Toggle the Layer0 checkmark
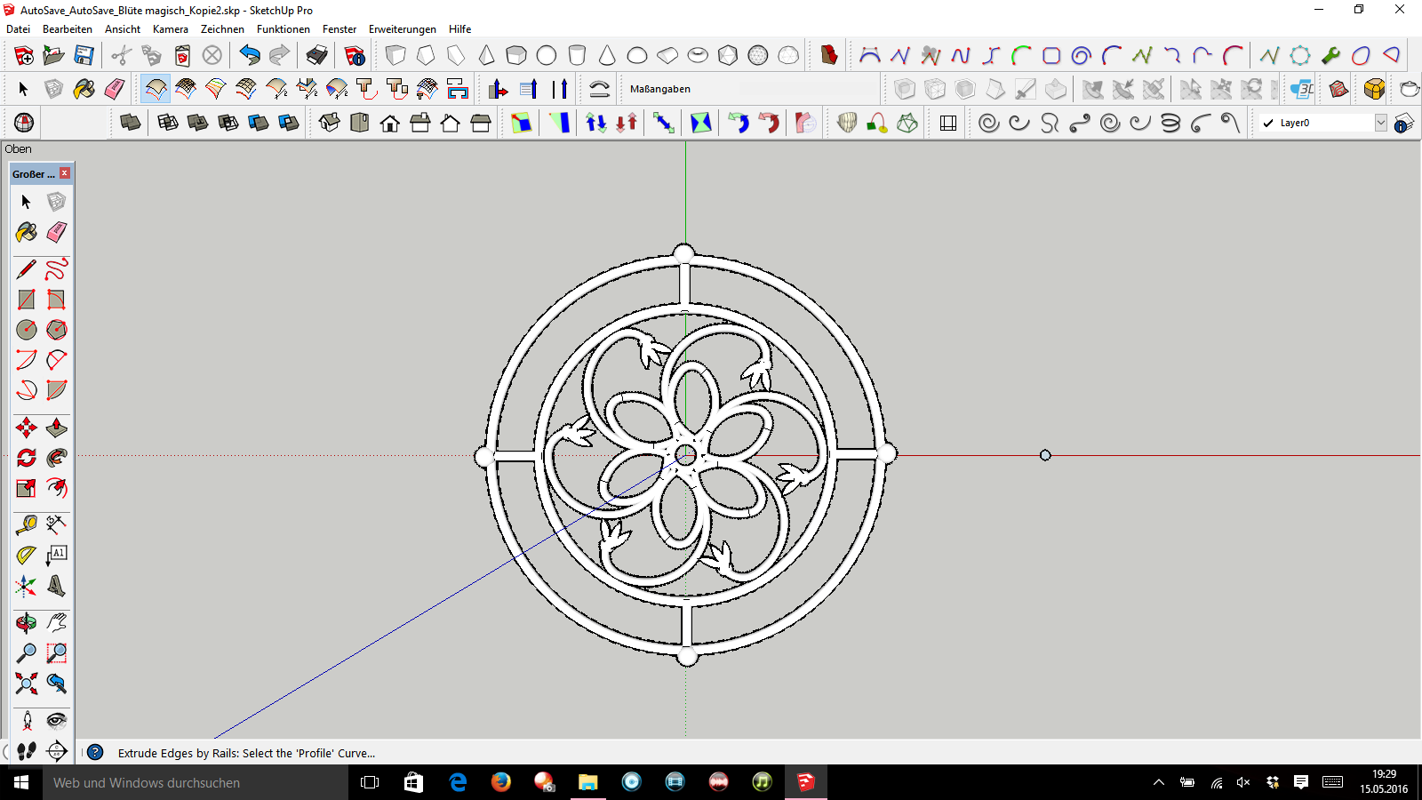This screenshot has height=800, width=1422. (x=1268, y=124)
